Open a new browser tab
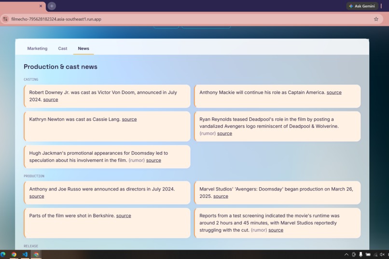Image resolution: width=389 pixels, height=259 pixels. click(52, 6)
